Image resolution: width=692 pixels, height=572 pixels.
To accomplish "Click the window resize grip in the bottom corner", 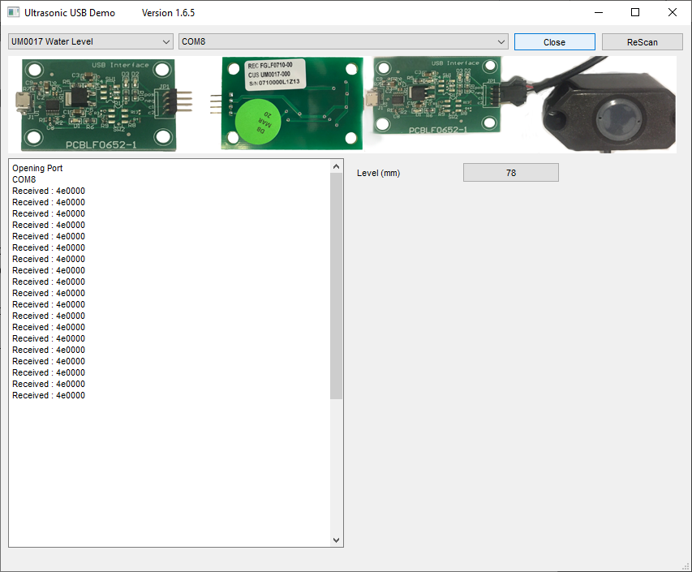I will pyautogui.click(x=686, y=566).
